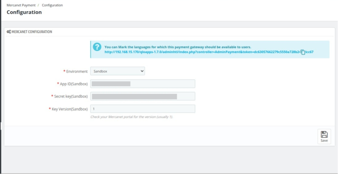The width and height of the screenshot is (338, 174).
Task: Focus the Secret key(Sandbox) input field
Action: tap(143, 96)
